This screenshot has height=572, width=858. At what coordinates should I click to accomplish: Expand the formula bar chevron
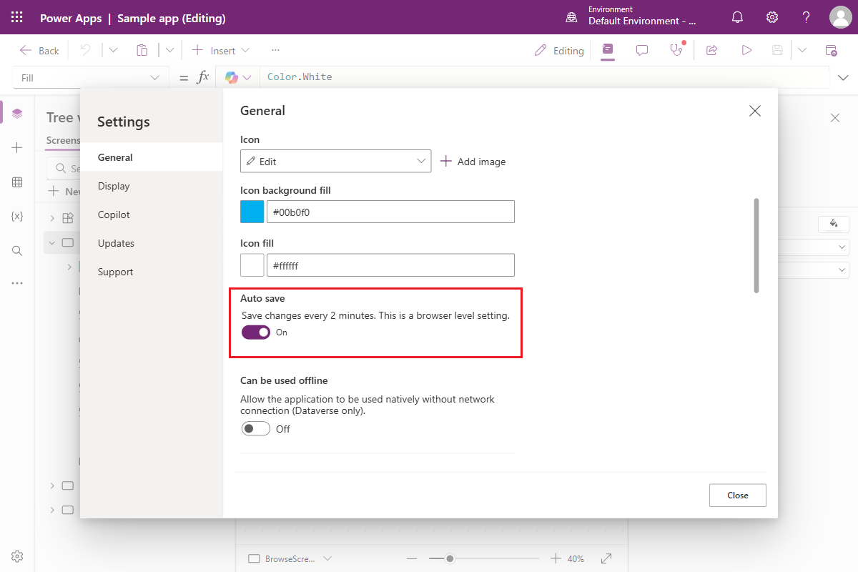coord(843,77)
